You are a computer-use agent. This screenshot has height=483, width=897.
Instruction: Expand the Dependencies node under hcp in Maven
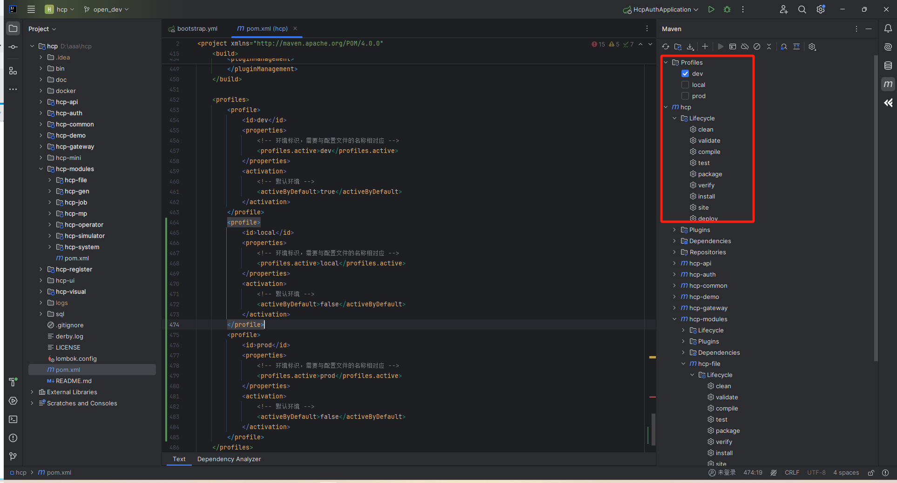pyautogui.click(x=674, y=241)
